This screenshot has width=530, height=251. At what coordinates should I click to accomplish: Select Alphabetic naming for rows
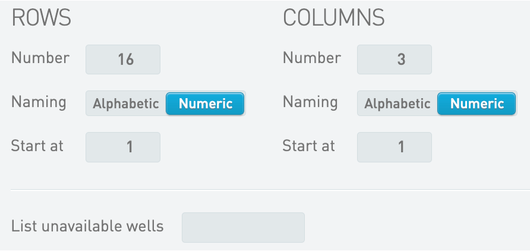point(126,103)
